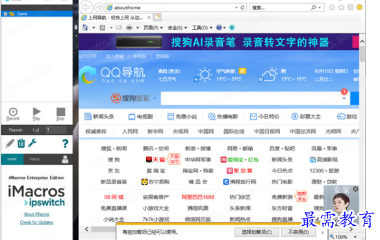
Task: Open browser home page icon
Action: tap(333, 7)
